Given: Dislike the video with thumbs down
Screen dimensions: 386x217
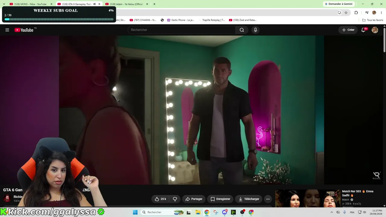Looking at the screenshot, I should pos(175,199).
